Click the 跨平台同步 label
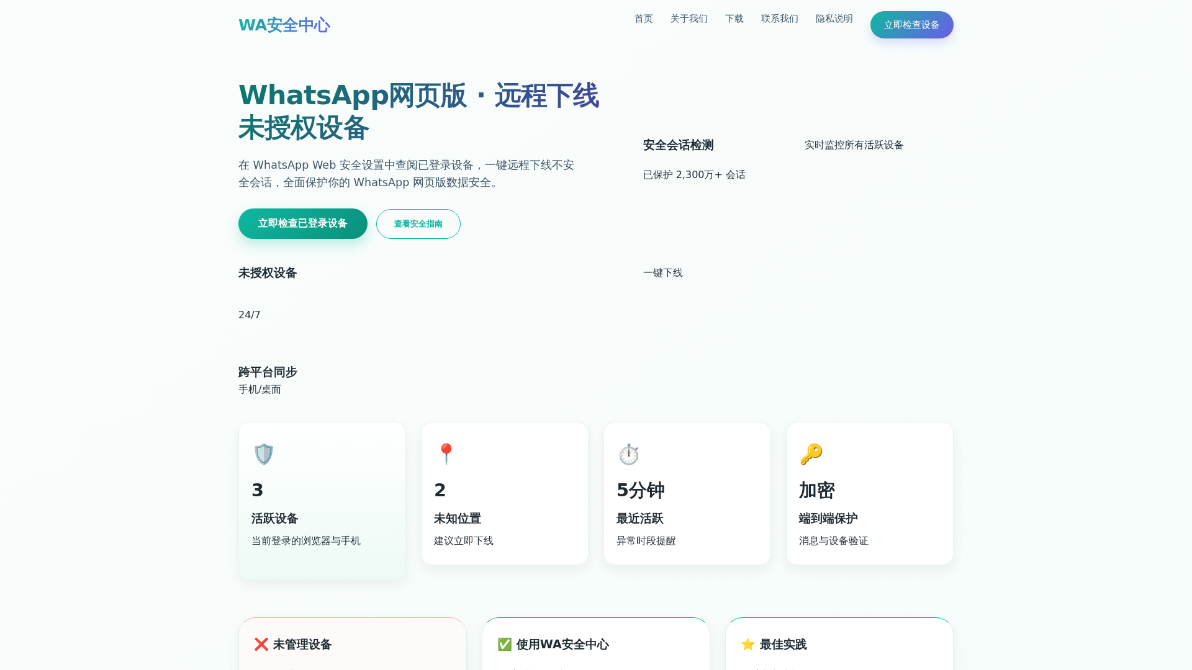This screenshot has height=670, width=1192. coord(268,372)
